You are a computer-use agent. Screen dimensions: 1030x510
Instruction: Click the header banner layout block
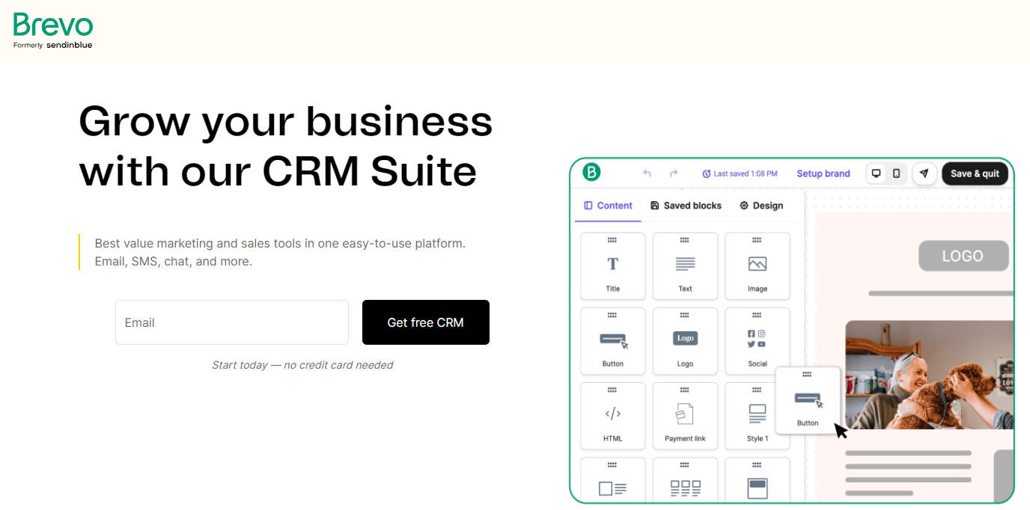[758, 480]
